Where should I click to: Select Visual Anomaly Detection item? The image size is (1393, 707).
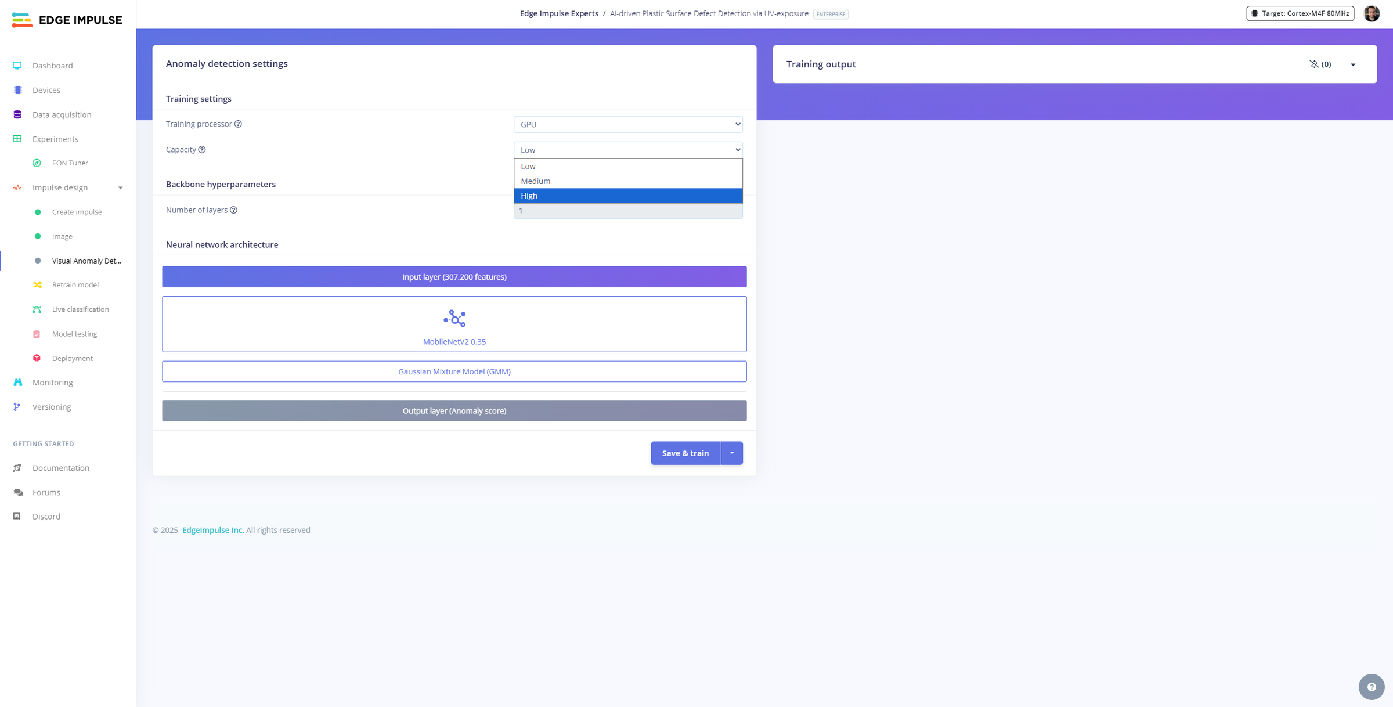click(x=87, y=261)
